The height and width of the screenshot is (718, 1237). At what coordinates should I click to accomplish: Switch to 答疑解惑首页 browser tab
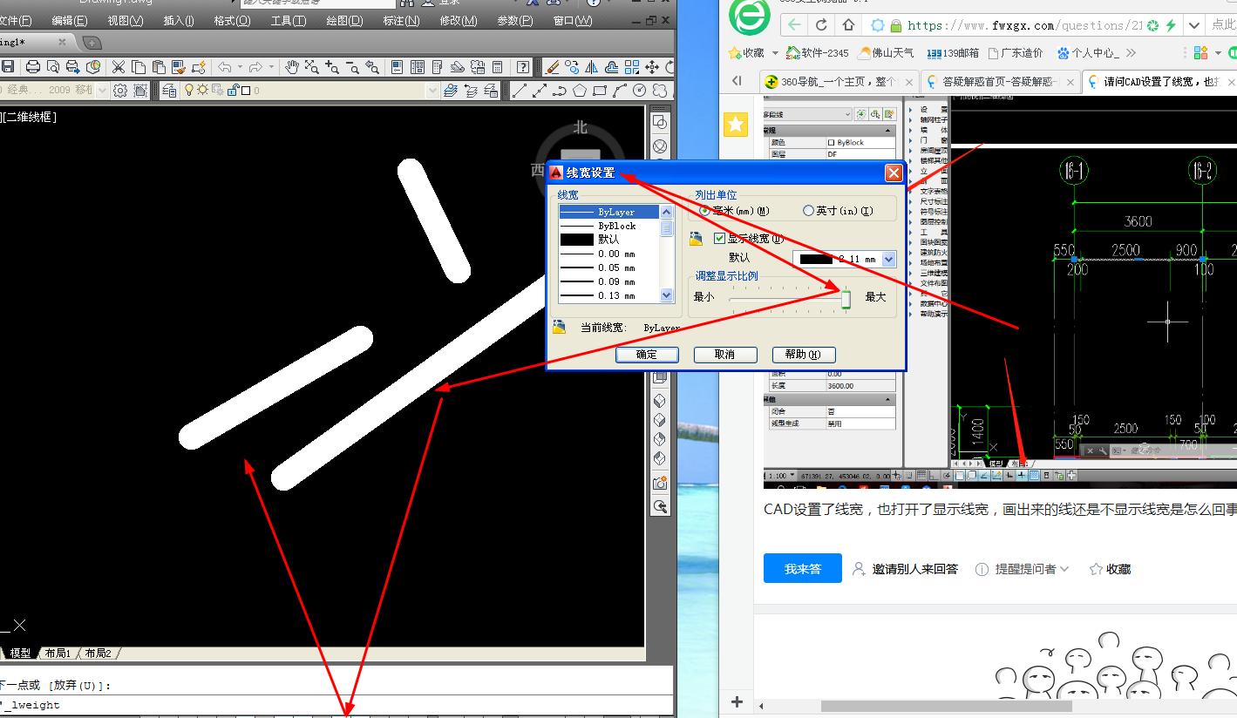[x=999, y=81]
